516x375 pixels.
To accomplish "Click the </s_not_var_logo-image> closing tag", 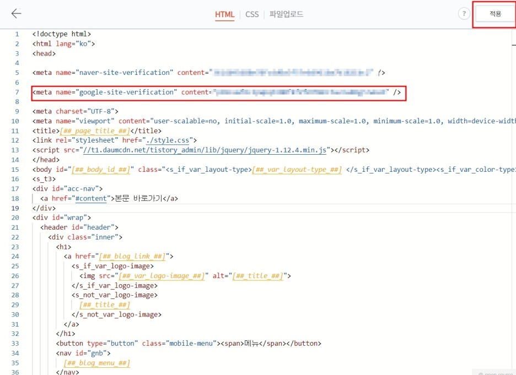I will click(x=117, y=314).
